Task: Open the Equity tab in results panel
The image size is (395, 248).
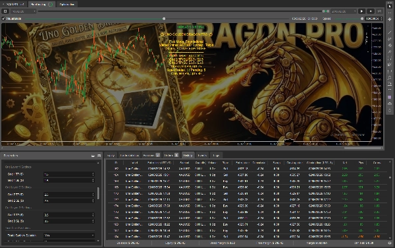Action: tap(111, 156)
